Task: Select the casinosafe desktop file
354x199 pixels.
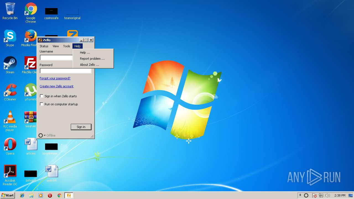Action: point(51,14)
